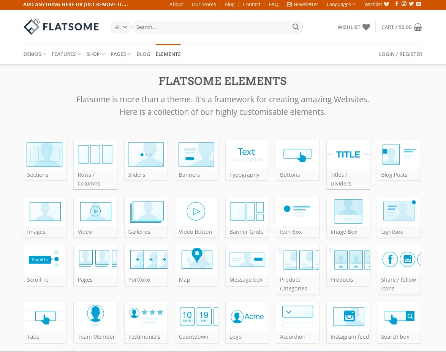The height and width of the screenshot is (352, 446).
Task: Open the Team Member element
Action: (95, 322)
